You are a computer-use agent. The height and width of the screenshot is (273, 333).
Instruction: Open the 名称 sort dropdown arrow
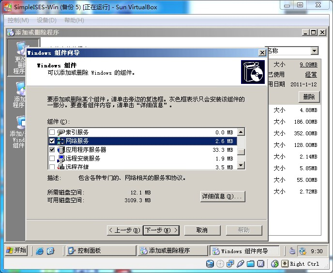[x=314, y=51]
